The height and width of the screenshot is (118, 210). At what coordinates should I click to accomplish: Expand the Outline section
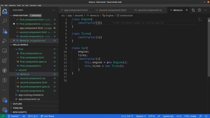(x=34, y=104)
